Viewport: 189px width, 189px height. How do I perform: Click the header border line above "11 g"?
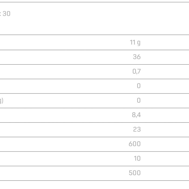[x=94, y=35]
